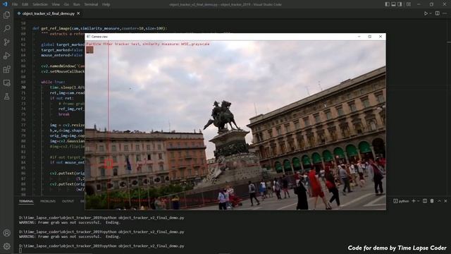The width and height of the screenshot is (451, 254).
Task: Toggle primary side bar visibility
Action: point(387,4)
